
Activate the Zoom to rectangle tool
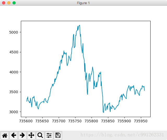tap(40, 135)
